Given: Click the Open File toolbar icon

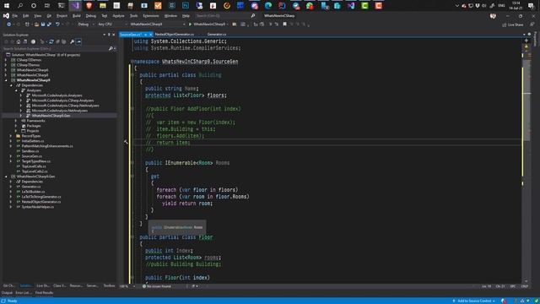Looking at the screenshot, I should tap(36, 24).
